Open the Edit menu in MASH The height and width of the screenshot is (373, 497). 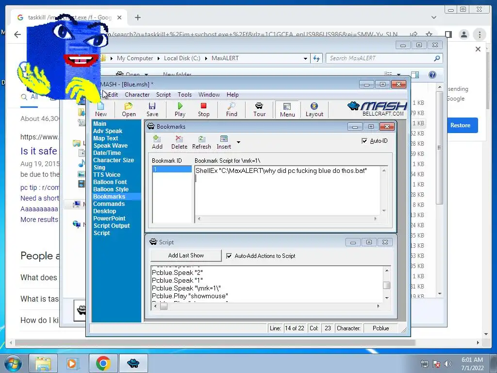(x=113, y=95)
